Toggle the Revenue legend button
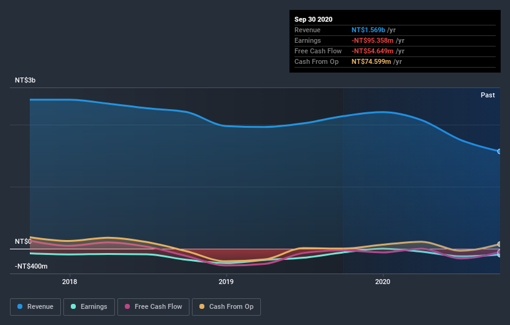The width and height of the screenshot is (510, 325). coord(35,307)
